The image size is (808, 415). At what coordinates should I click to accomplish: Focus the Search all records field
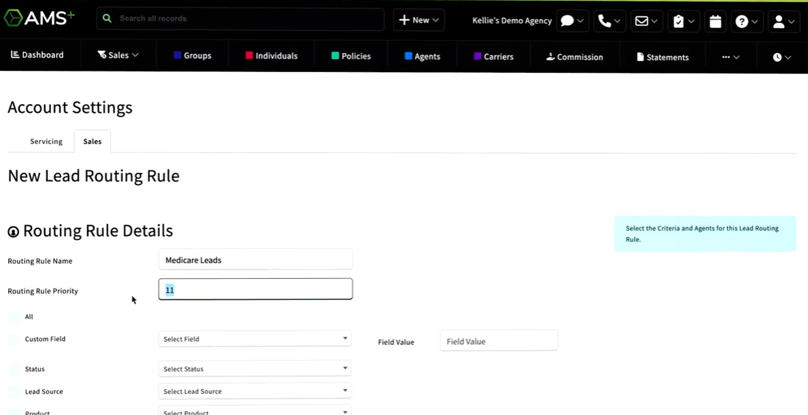click(240, 18)
